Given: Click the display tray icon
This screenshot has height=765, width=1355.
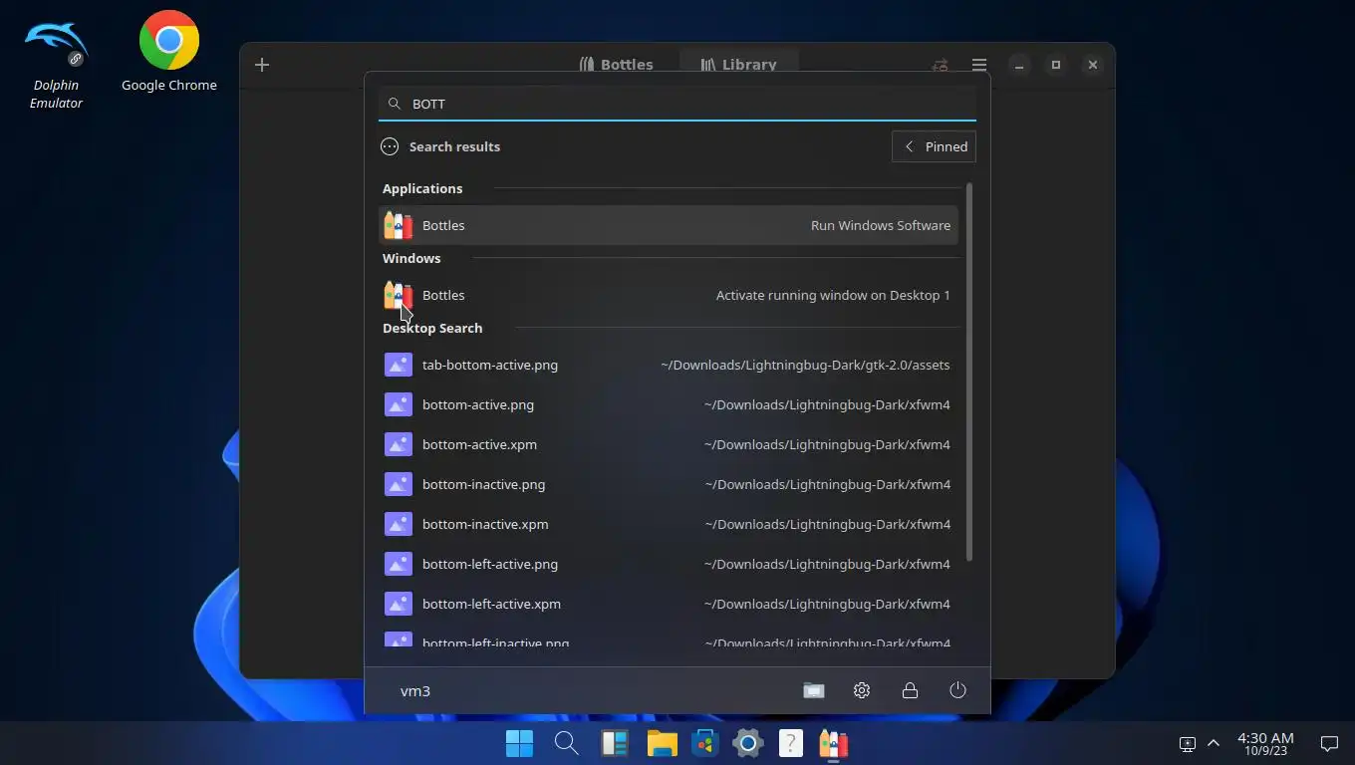Looking at the screenshot, I should pos(1187,744).
